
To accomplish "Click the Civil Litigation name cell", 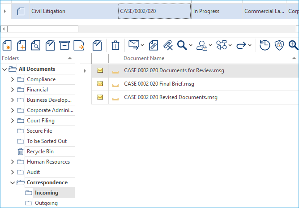I will (73, 11).
